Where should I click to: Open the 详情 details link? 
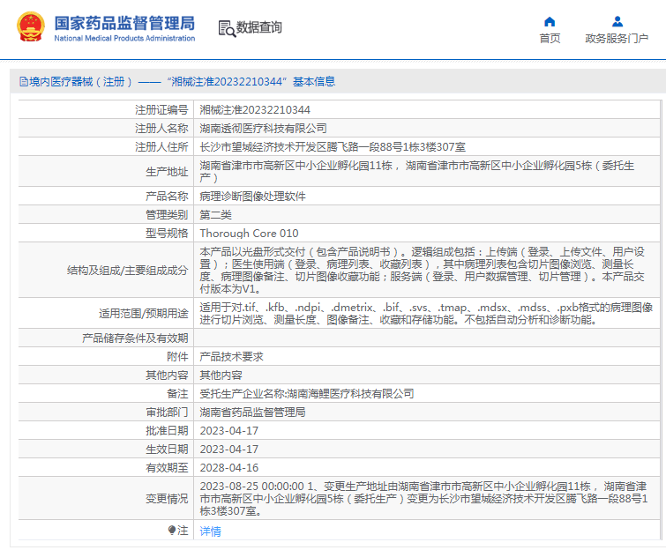coord(210,531)
